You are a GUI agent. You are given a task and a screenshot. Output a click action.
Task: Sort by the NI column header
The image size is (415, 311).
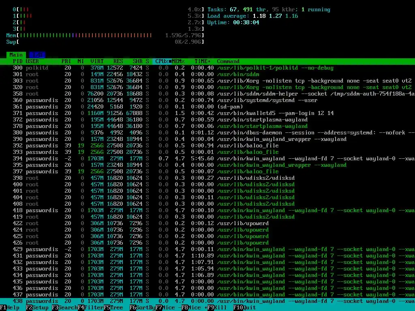(81, 62)
